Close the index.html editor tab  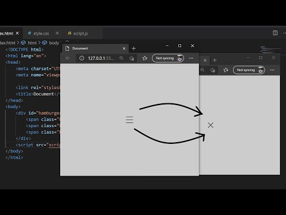click(17, 33)
